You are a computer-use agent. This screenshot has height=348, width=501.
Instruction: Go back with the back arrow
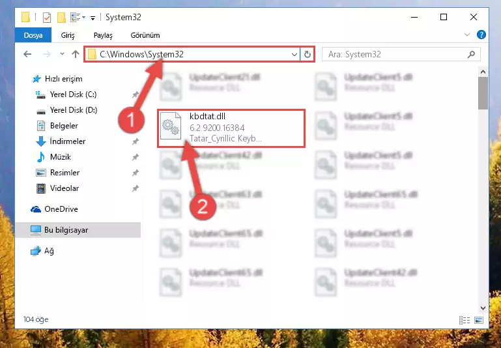coord(27,54)
